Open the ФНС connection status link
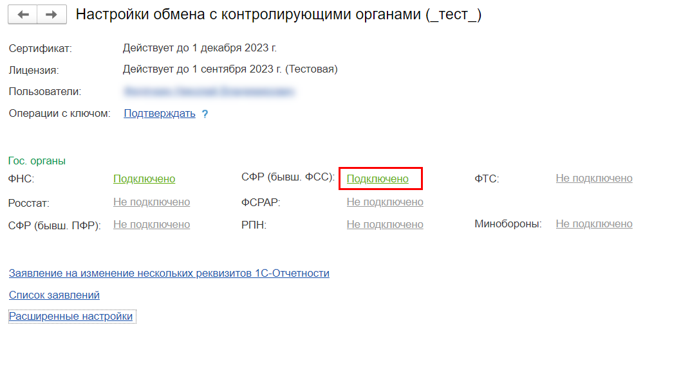Screen dimensions: 699x375 144,179
